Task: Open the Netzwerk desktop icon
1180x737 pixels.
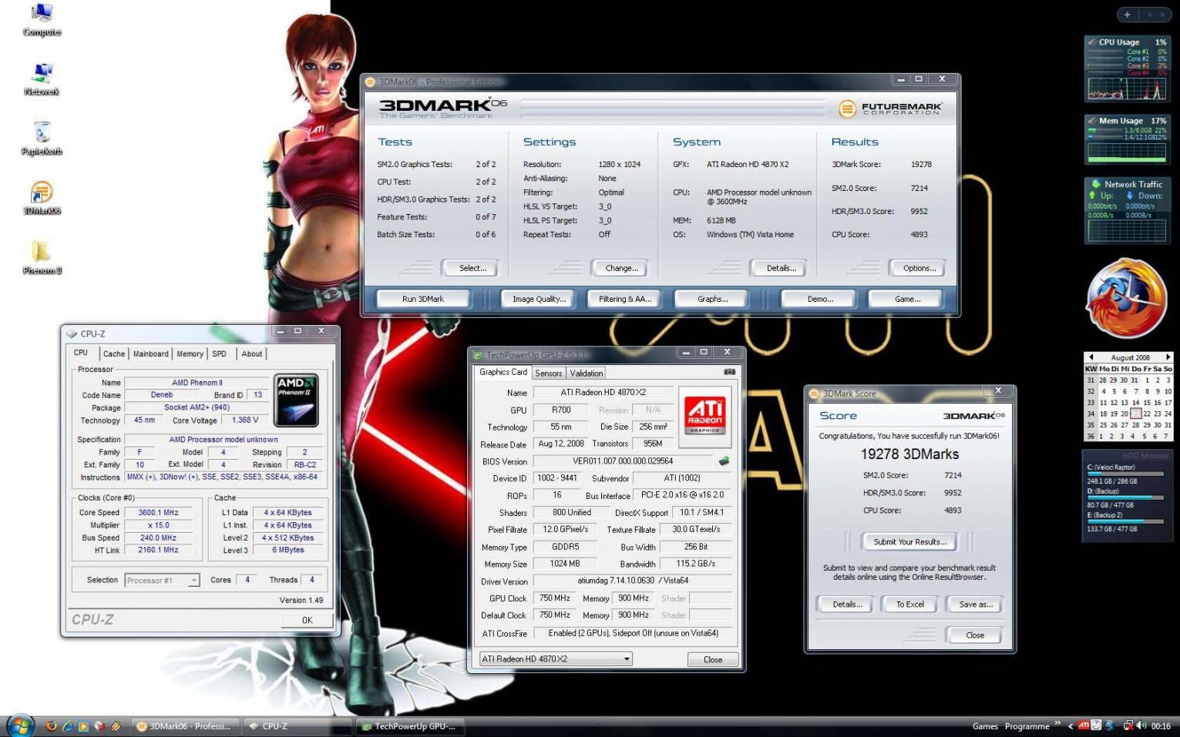Action: [42, 79]
